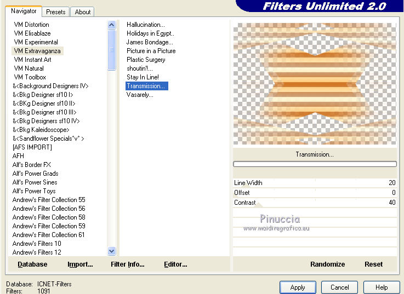Screen dimensions: 404x294
Task: Choose the Transmission... filter
Action: coord(146,86)
